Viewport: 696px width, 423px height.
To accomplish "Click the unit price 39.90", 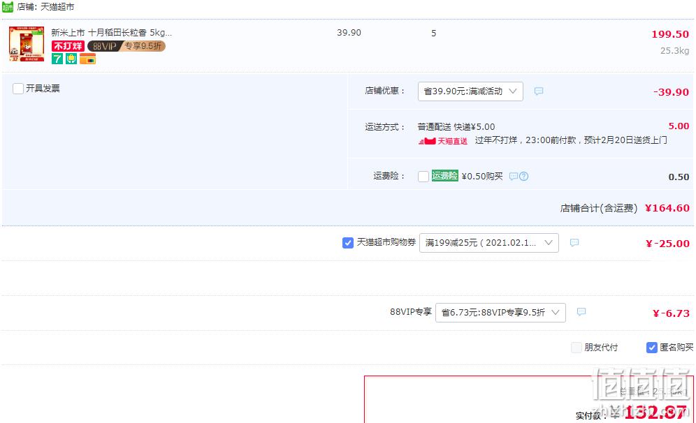I will pos(349,33).
